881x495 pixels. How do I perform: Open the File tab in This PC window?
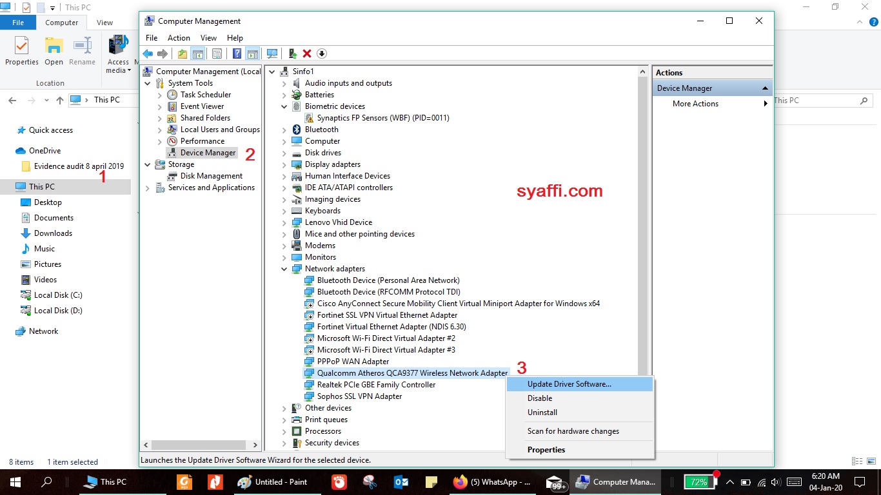click(x=18, y=23)
